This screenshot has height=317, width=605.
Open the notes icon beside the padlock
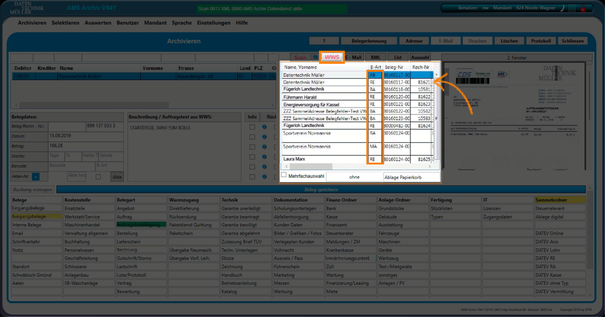[572, 8]
